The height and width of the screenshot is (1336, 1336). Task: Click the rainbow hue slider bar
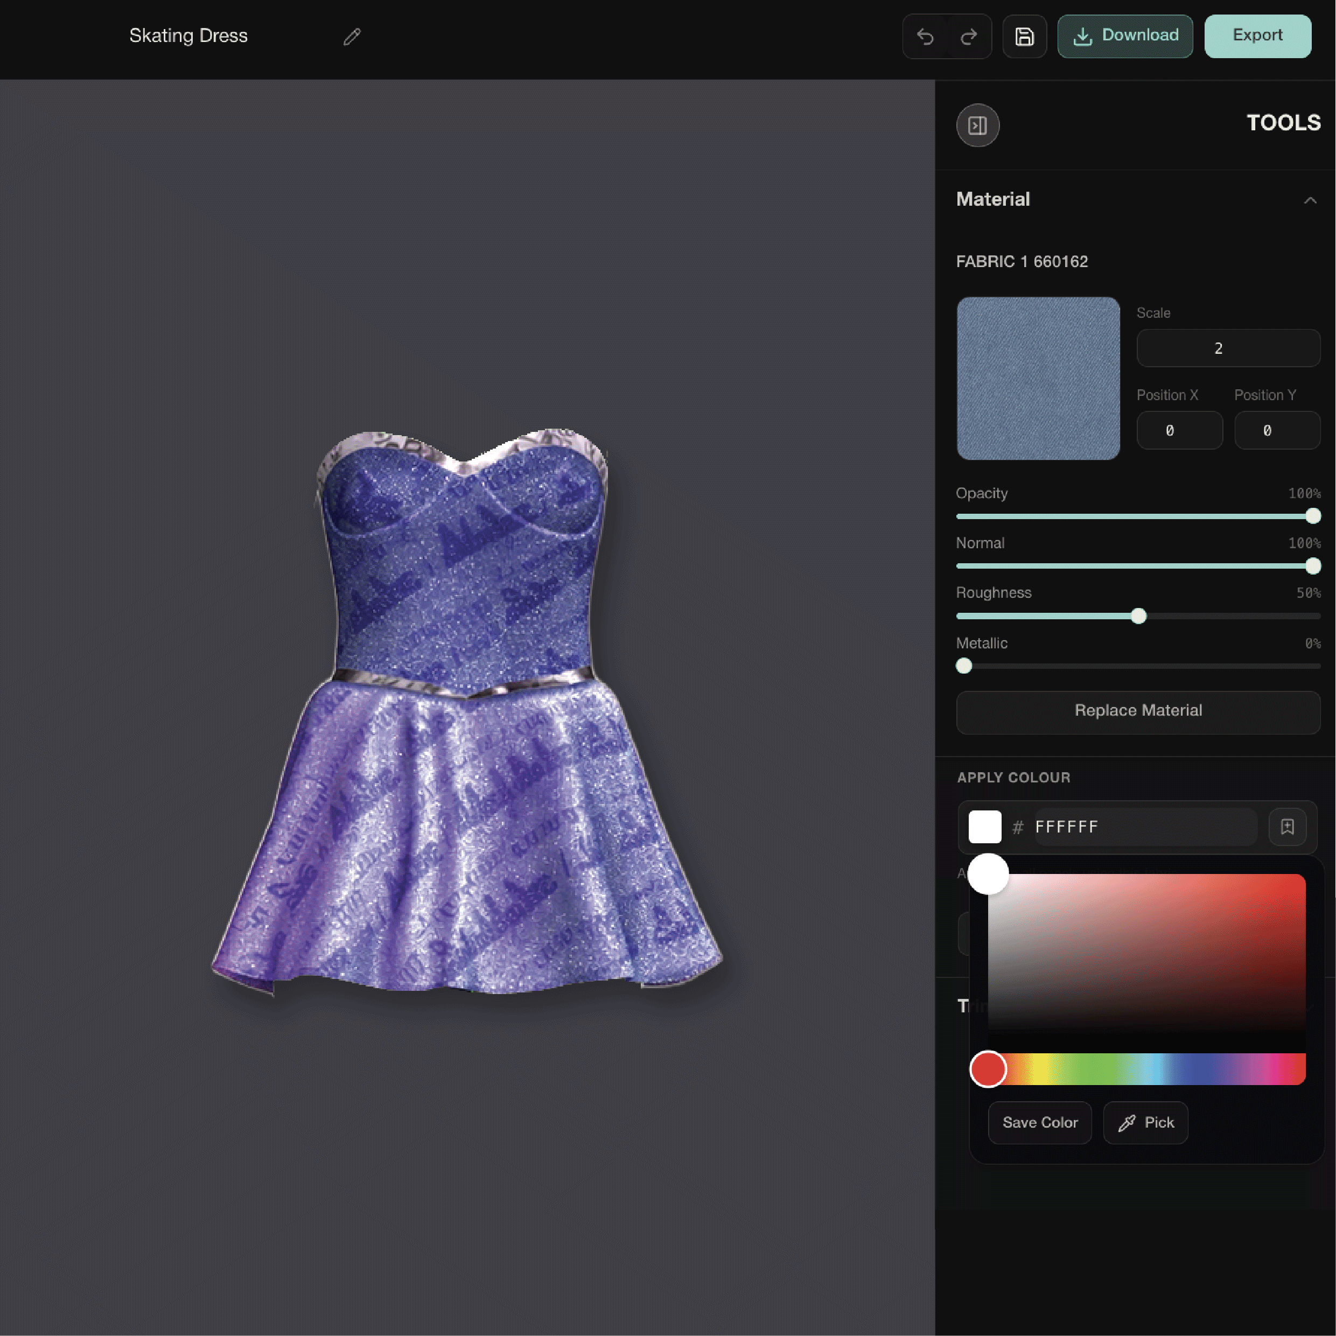(1148, 1069)
